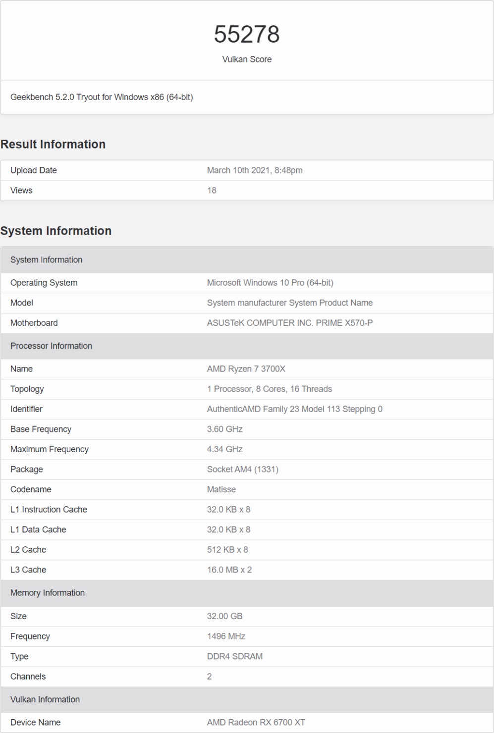Click the Identifier value AuthenticAMD Family 23
The image size is (494, 733).
click(295, 409)
